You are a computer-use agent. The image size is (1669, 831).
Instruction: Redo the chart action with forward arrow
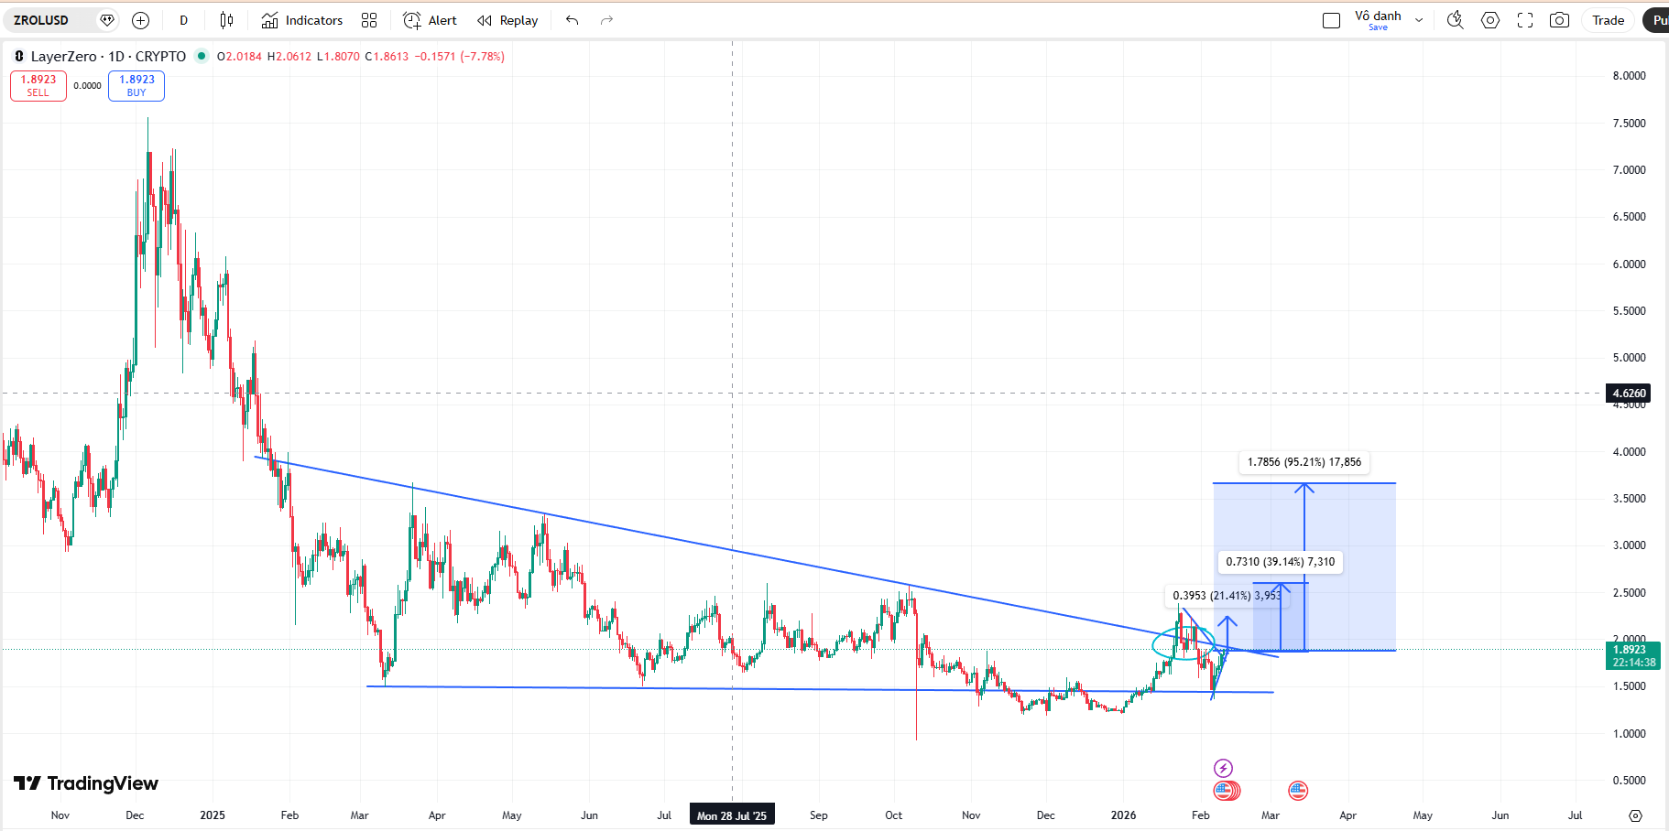tap(606, 20)
